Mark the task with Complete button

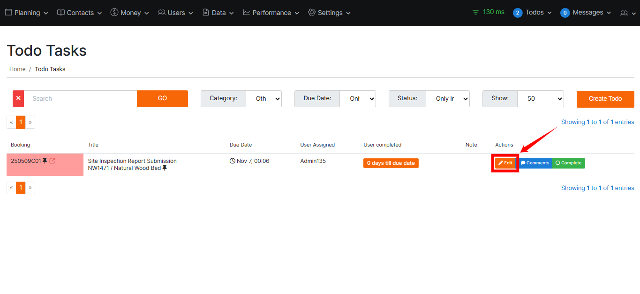[568, 163]
